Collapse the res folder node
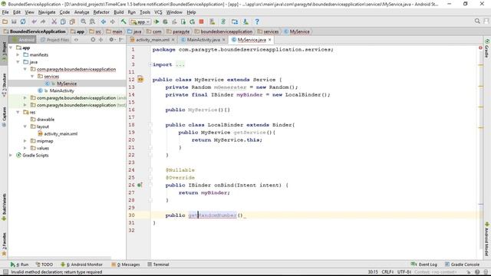This screenshot has width=491, height=276. (x=18, y=112)
